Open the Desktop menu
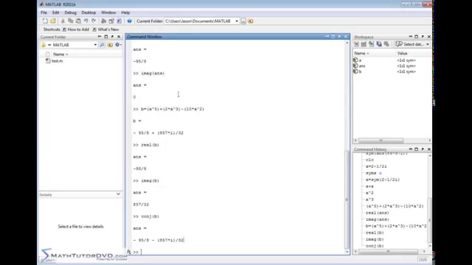 coord(88,13)
